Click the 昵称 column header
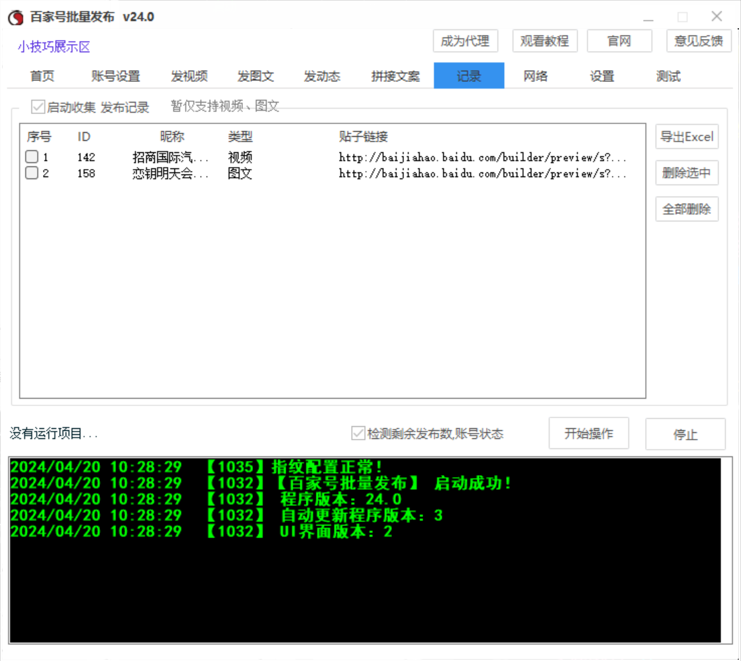741x661 pixels. click(172, 137)
